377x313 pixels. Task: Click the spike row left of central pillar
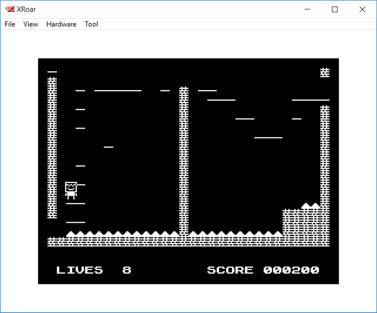click(x=122, y=234)
